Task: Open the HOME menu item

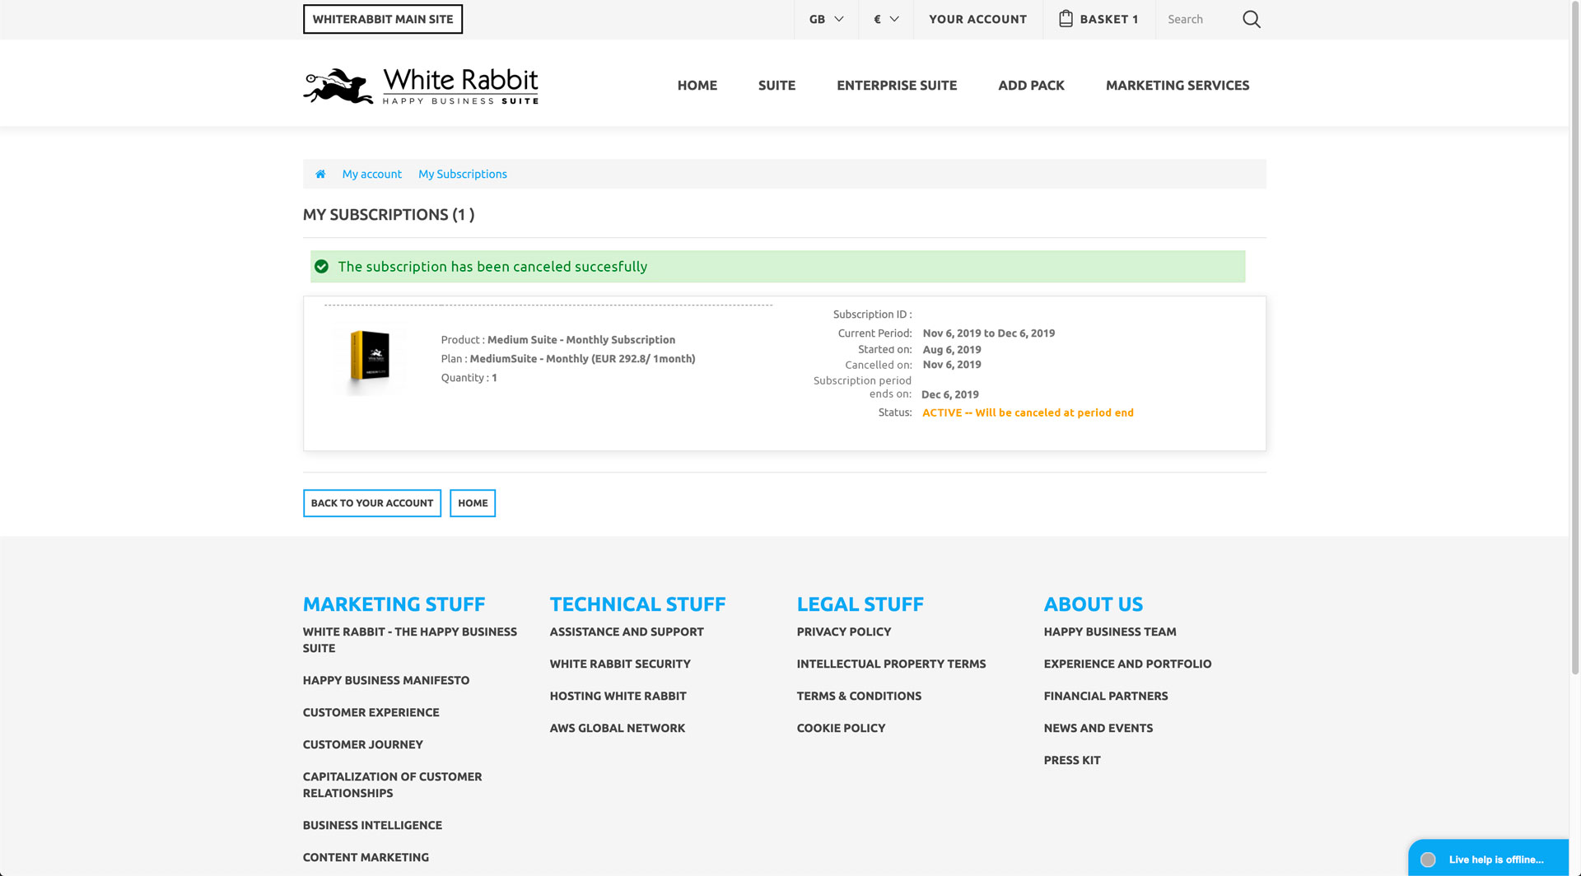Action: pyautogui.click(x=697, y=85)
